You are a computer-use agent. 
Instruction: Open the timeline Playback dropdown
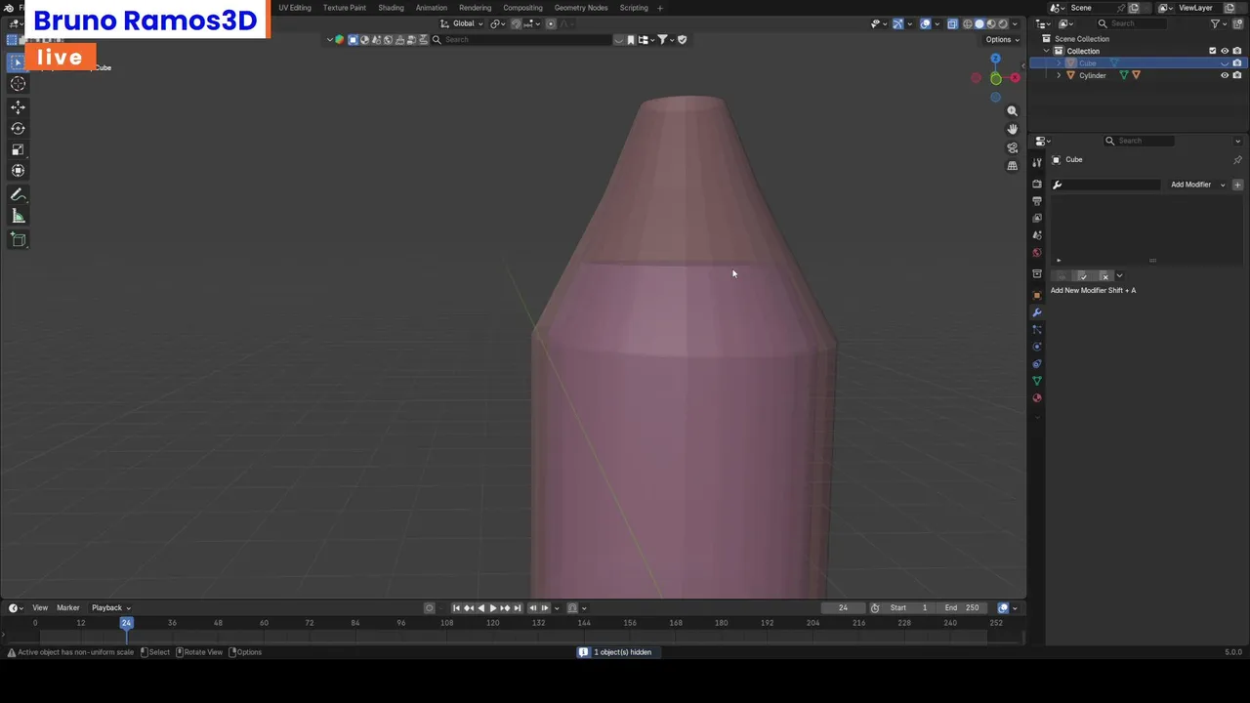[111, 608]
